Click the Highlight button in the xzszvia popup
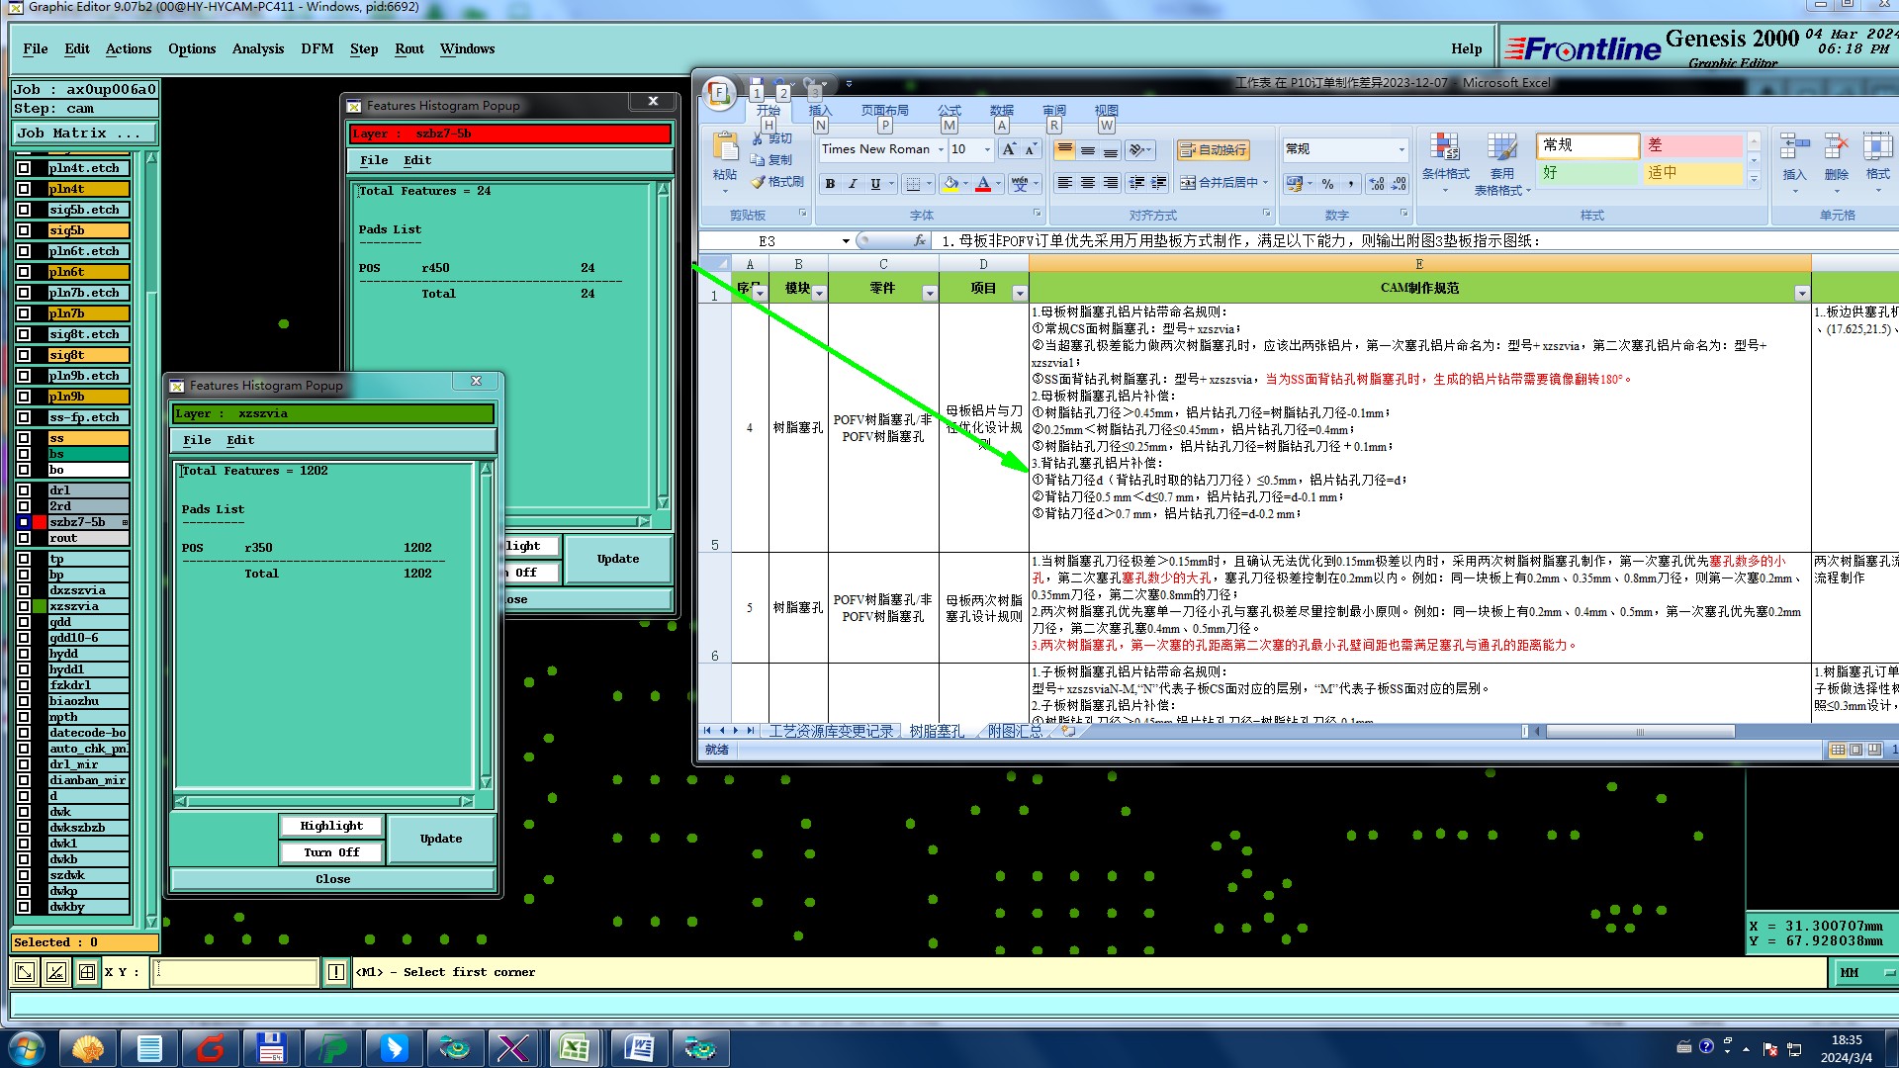1899x1068 pixels. pos(331,826)
